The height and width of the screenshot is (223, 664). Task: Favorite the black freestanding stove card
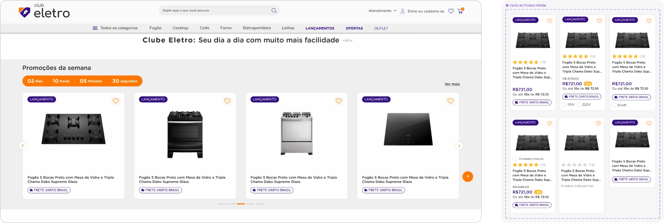(x=227, y=101)
